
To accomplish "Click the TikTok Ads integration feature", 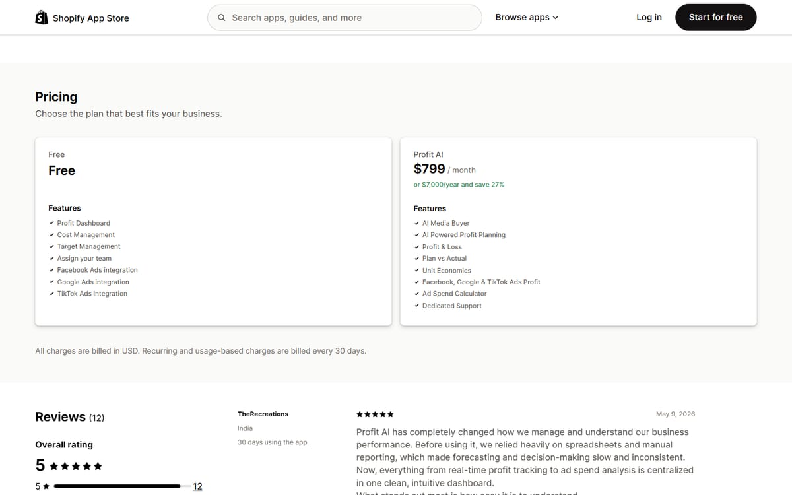I will 92,294.
